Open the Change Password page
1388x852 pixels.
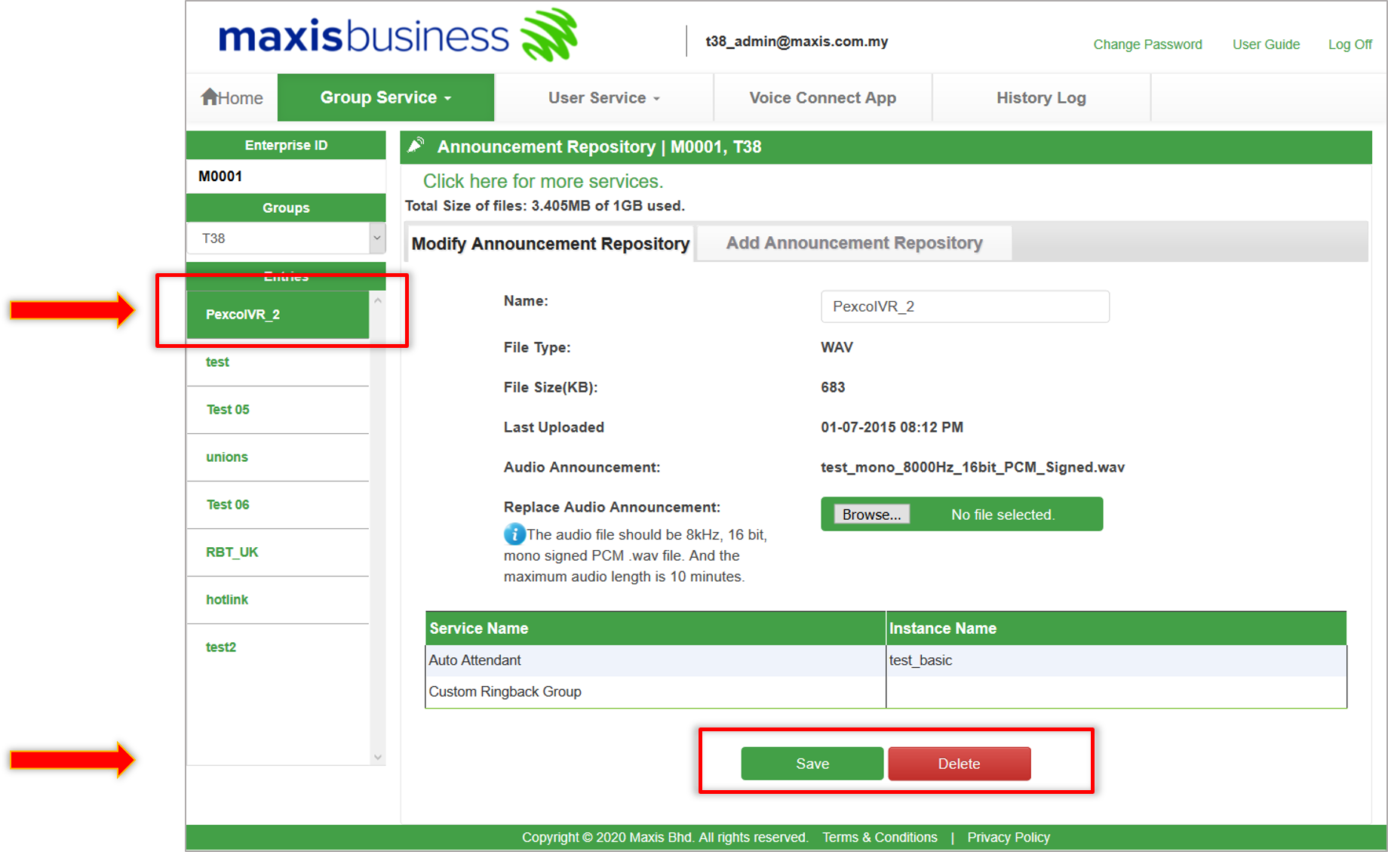pyautogui.click(x=1147, y=44)
